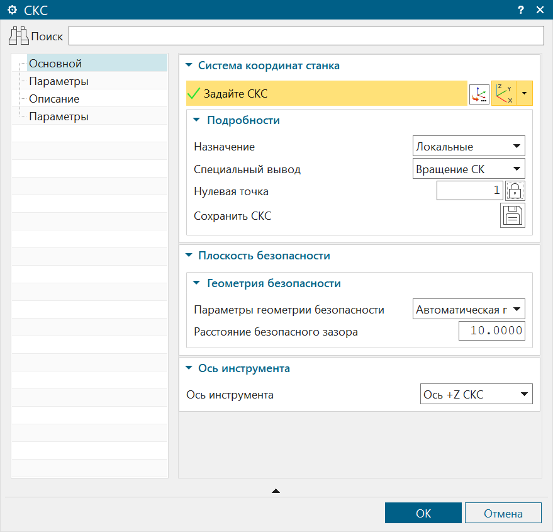This screenshot has height=532, width=553.
Task: Click the Расстояние безопасного зазора value field
Action: coord(491,331)
